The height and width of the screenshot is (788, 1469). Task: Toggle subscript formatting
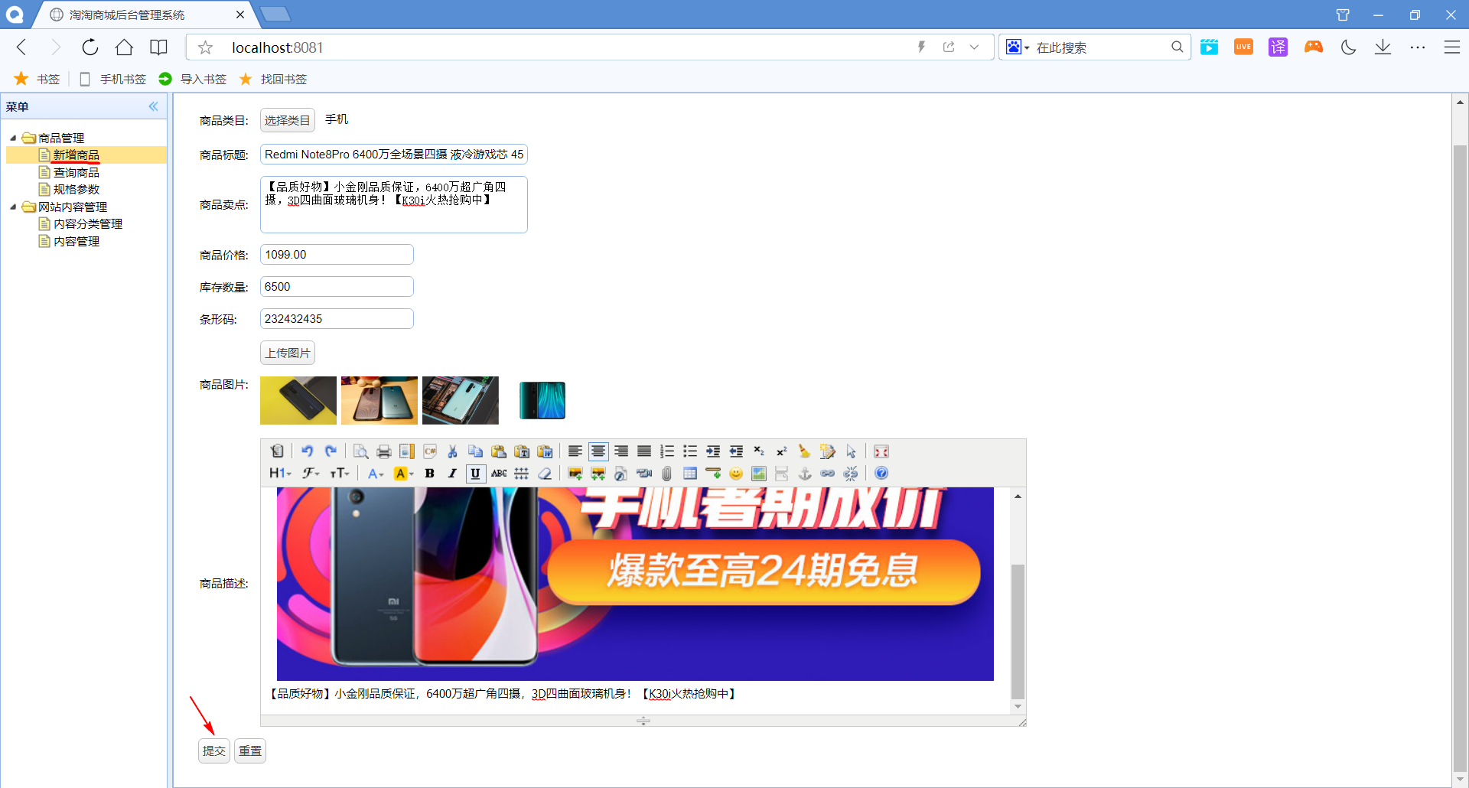point(758,451)
